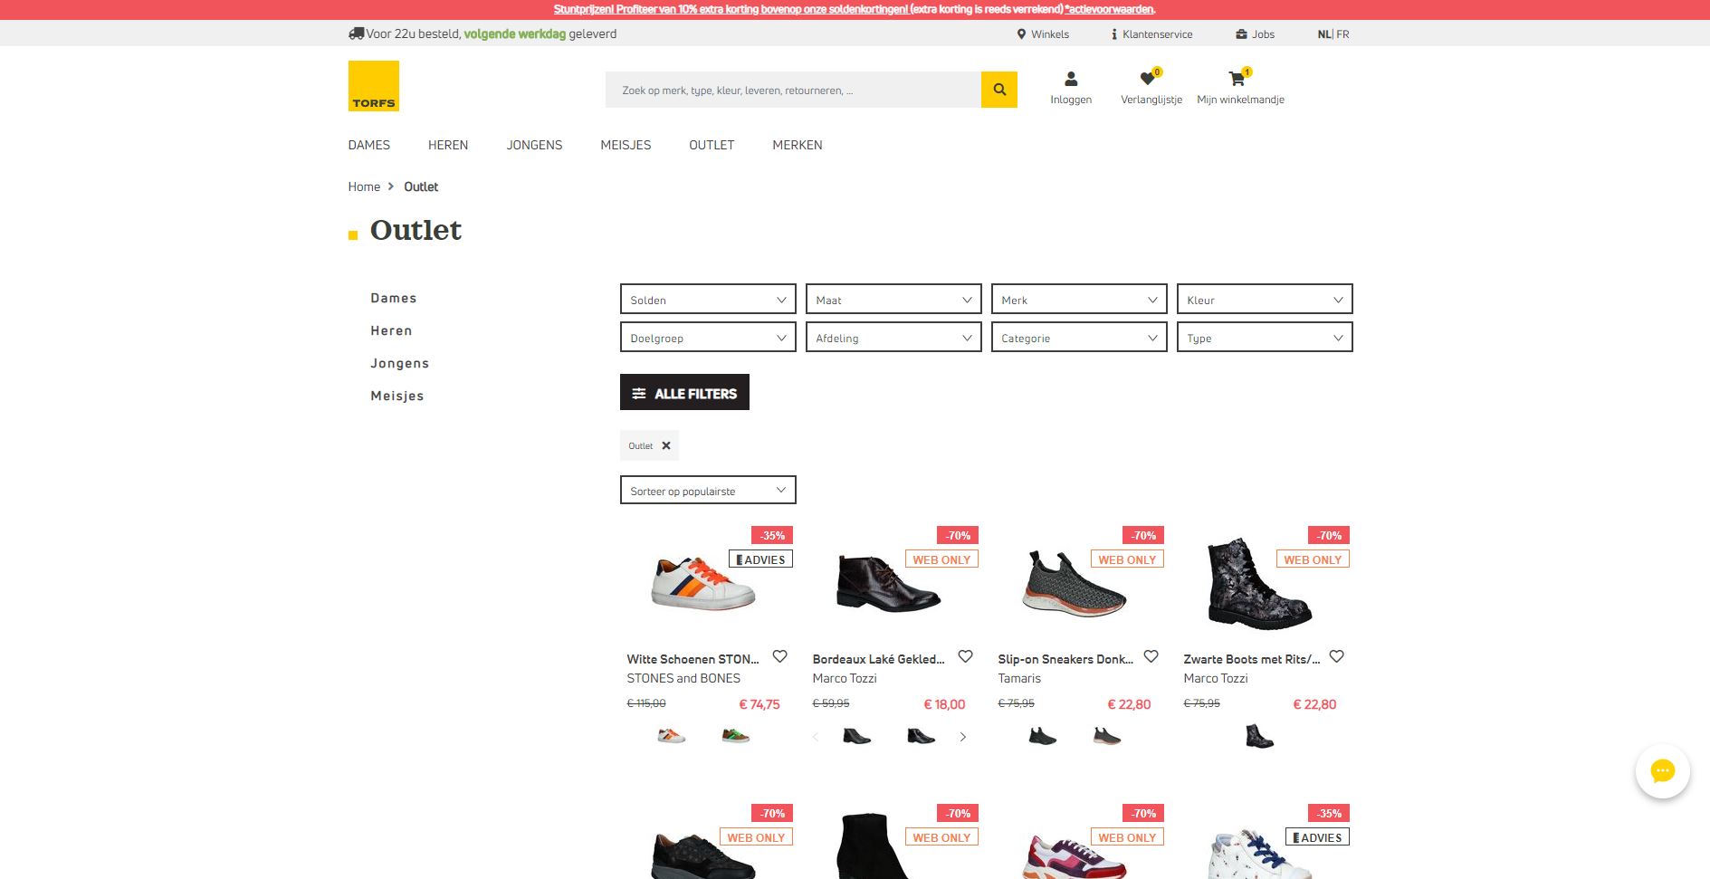Image resolution: width=1710 pixels, height=879 pixels.
Task: Add Slip-on Sneakers Tamaris to wishlist
Action: coord(1151,656)
